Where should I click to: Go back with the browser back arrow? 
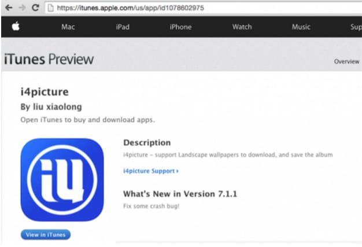(9, 8)
